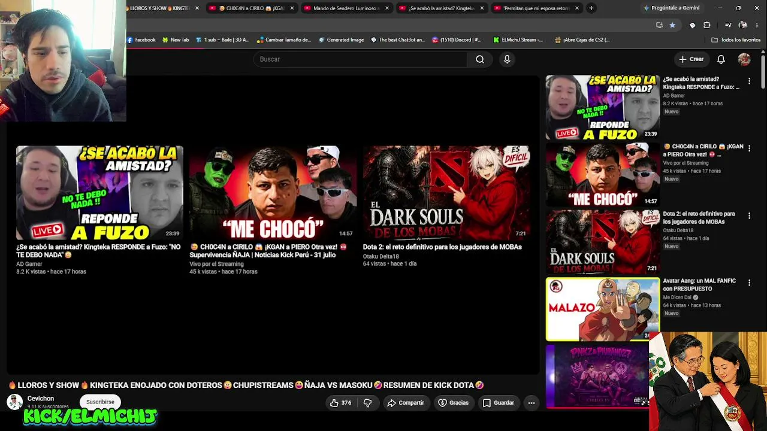Open the browser extensions puzzle icon
767x431 pixels.
(x=707, y=25)
